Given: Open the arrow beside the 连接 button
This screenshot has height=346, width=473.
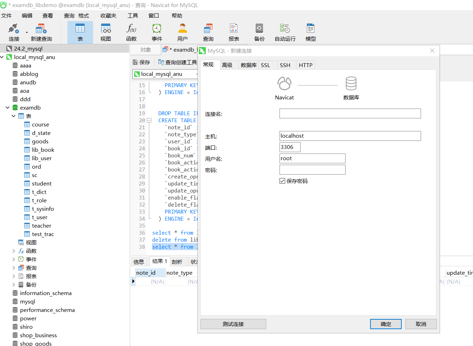Looking at the screenshot, I should pos(27,33).
